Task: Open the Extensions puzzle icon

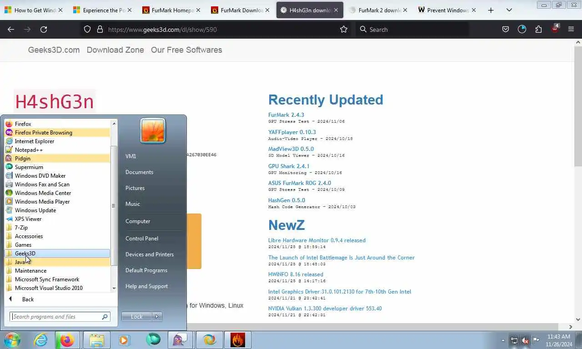Action: (538, 29)
